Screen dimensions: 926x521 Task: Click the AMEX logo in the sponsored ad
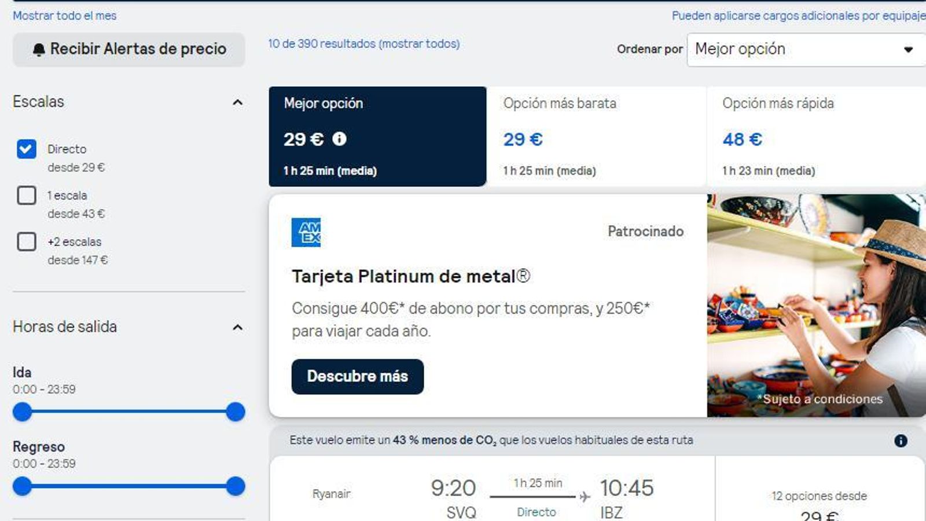click(306, 232)
